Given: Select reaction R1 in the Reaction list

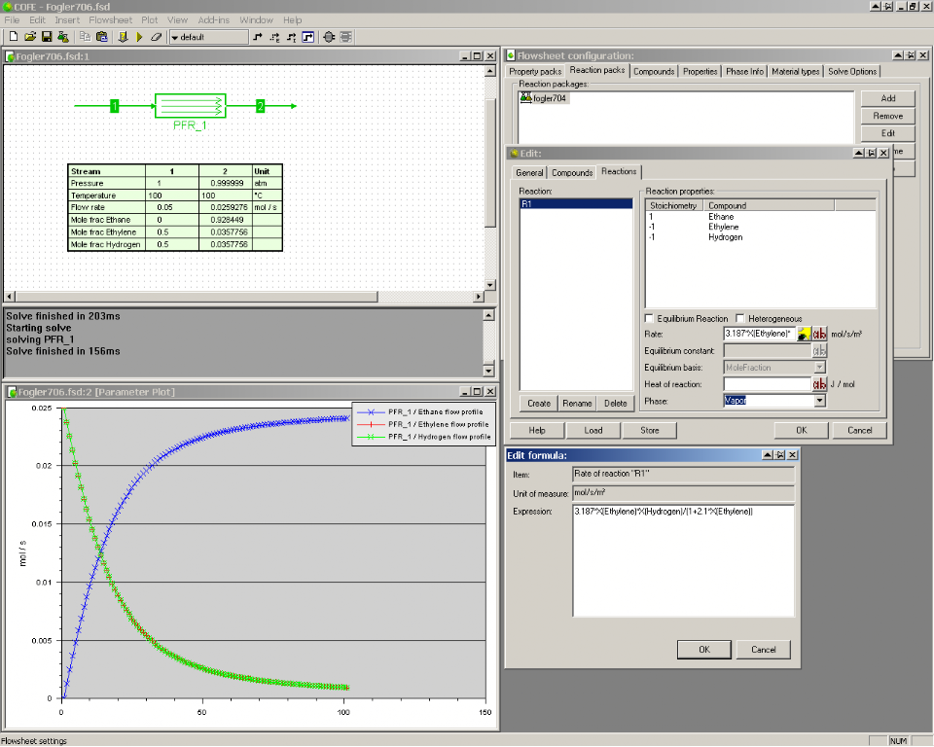Looking at the screenshot, I should [576, 203].
